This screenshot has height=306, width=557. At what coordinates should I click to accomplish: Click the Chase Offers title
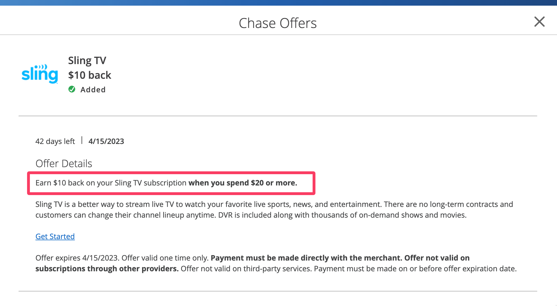click(x=278, y=23)
